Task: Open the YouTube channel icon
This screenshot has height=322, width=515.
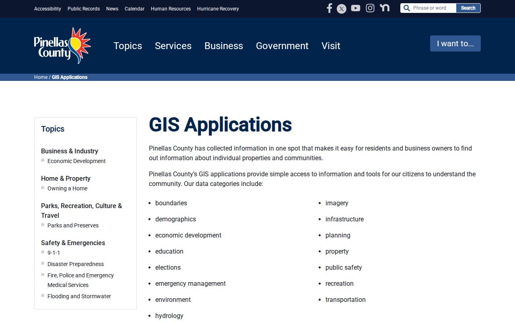Action: tap(356, 8)
